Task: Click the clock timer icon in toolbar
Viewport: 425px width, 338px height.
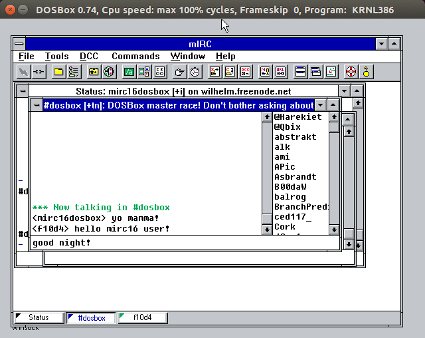Action: coord(195,71)
